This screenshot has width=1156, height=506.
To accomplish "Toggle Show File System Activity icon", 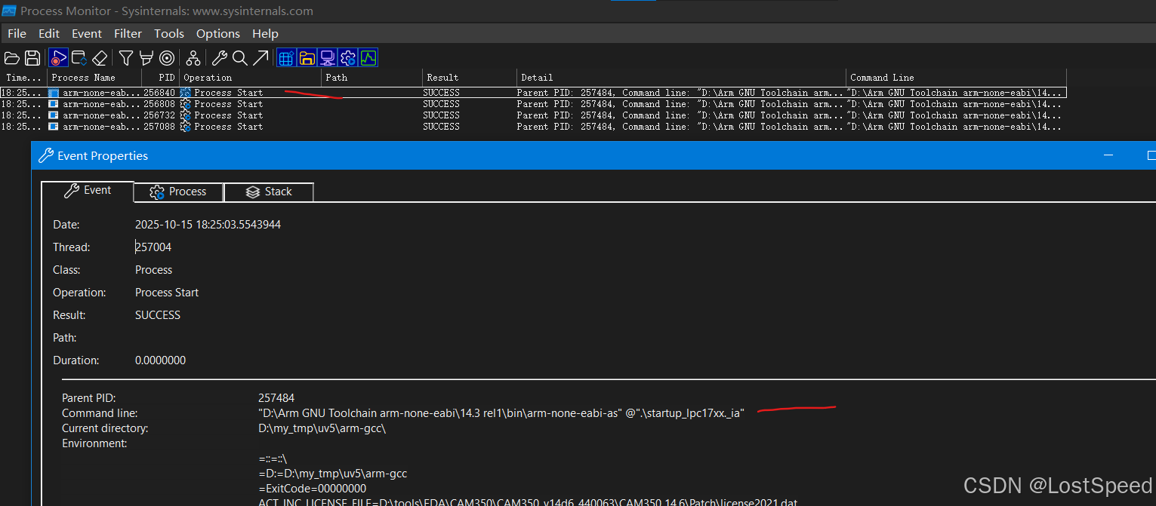I will [307, 58].
